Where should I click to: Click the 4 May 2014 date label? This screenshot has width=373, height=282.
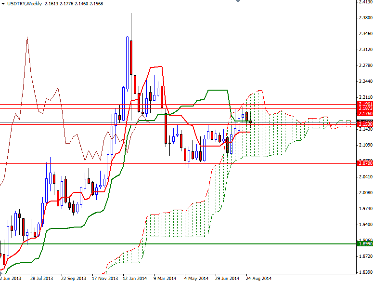point(196,278)
